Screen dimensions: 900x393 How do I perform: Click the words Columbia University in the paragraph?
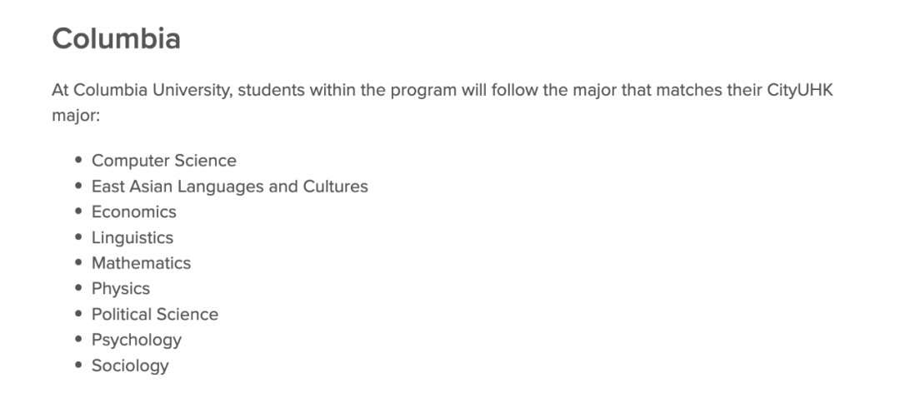point(152,90)
